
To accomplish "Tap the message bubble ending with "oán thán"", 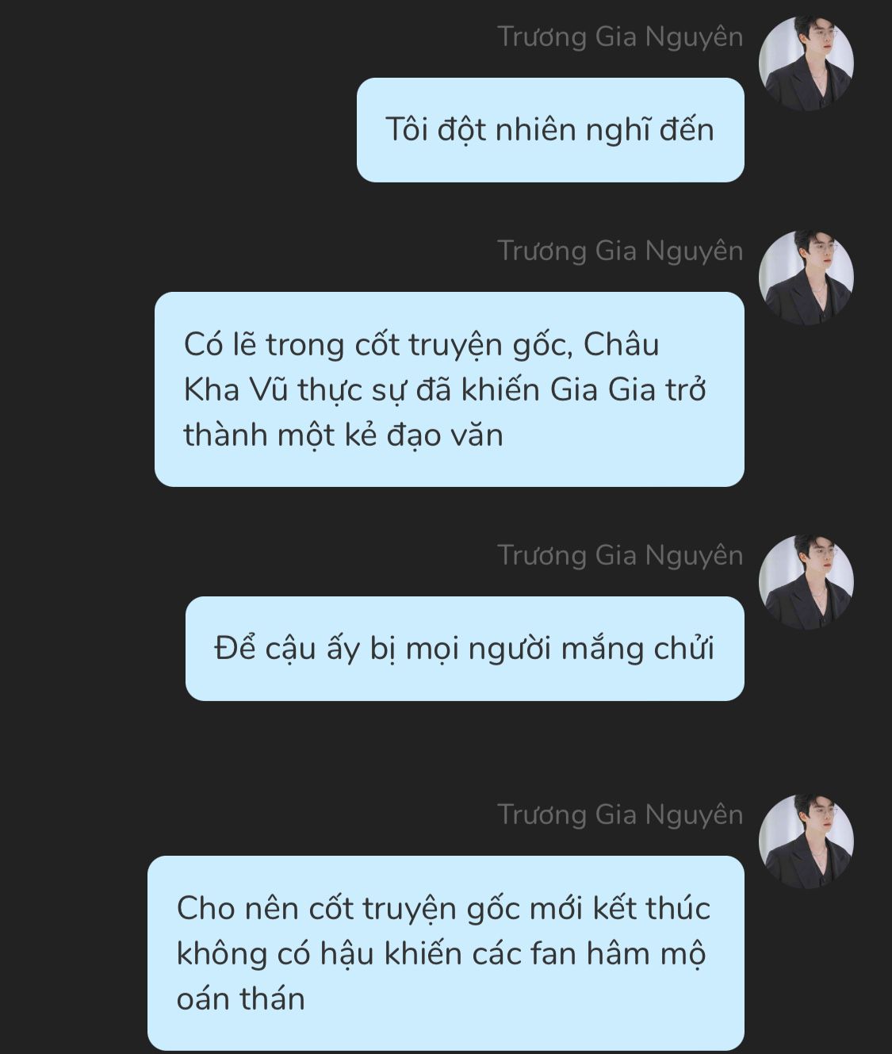I will point(446,953).
